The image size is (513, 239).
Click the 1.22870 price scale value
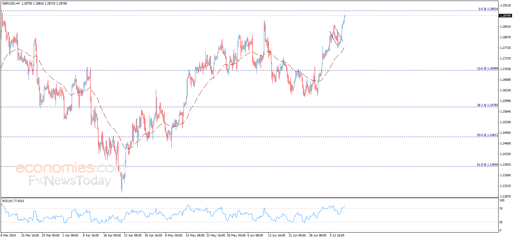pos(506,197)
